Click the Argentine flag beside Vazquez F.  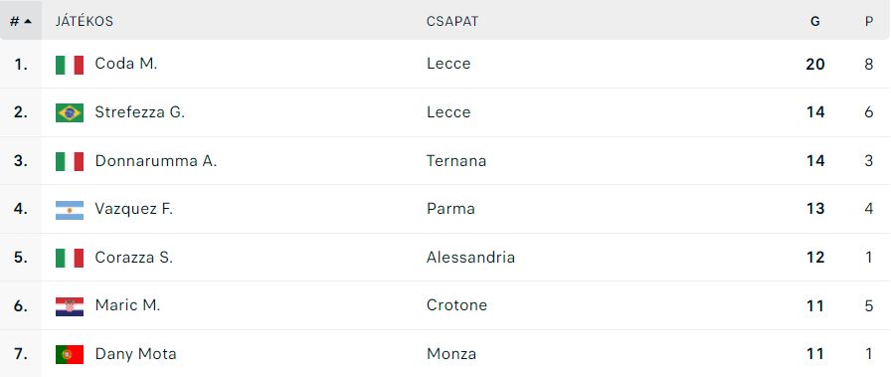point(70,210)
